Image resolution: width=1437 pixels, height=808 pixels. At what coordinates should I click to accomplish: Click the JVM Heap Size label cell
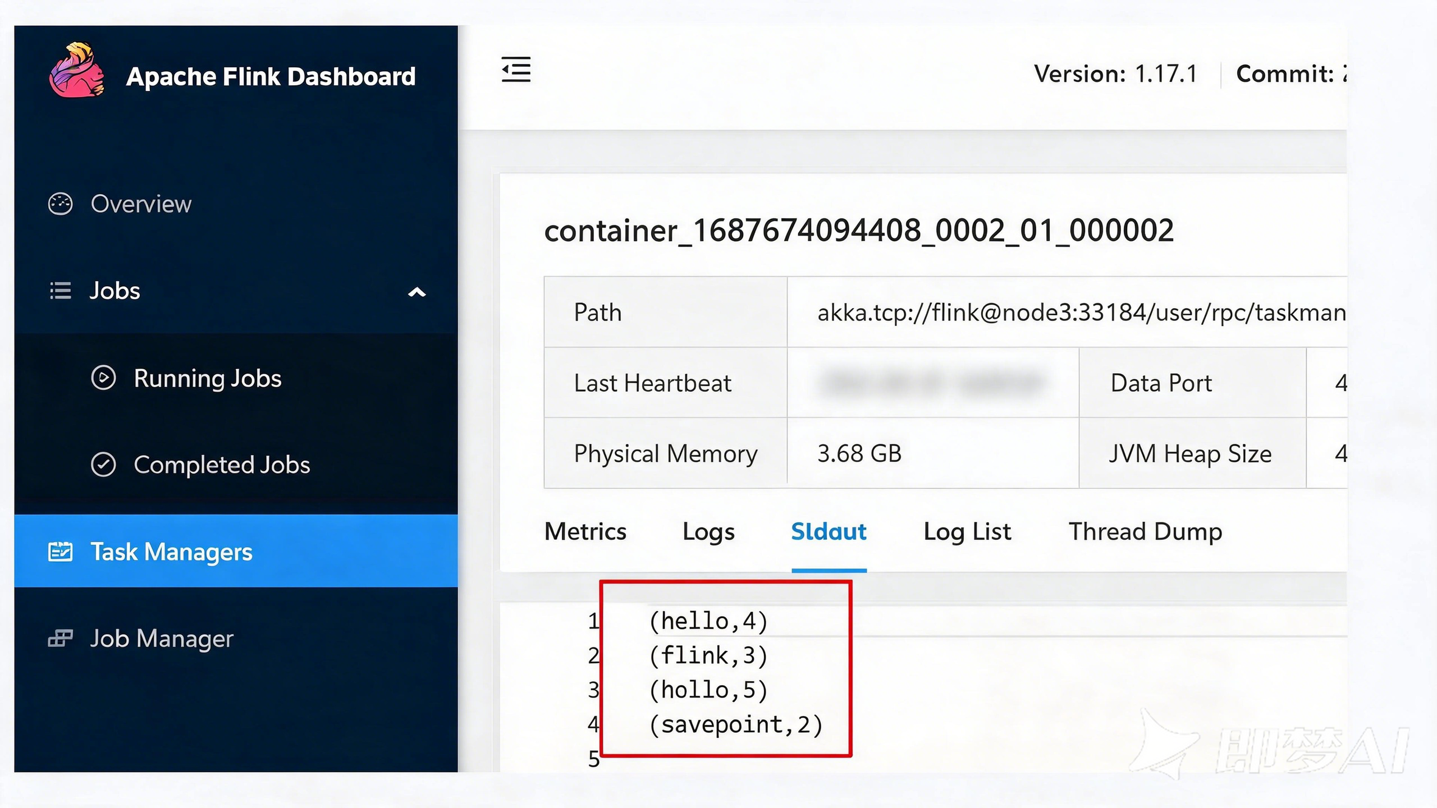click(1193, 453)
